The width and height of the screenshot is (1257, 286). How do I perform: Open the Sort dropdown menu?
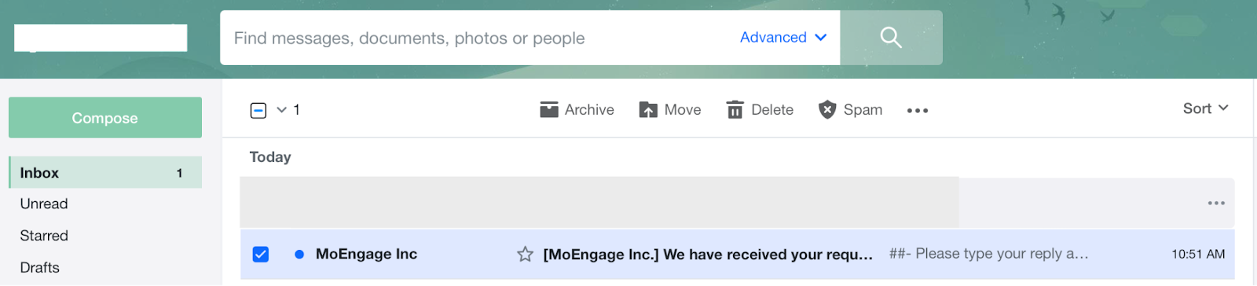1205,109
